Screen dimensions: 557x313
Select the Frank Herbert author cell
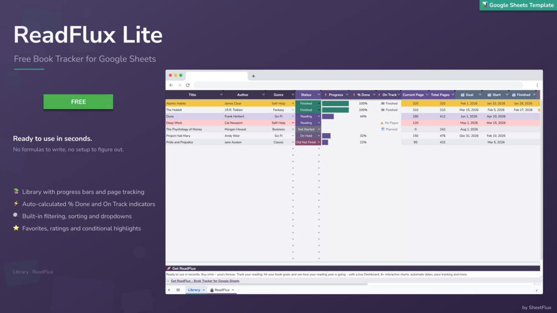point(244,116)
